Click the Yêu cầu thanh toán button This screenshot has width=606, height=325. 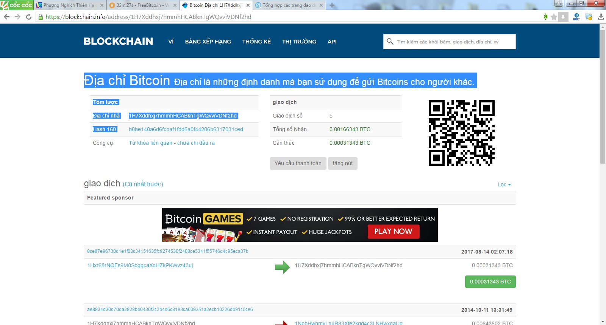(298, 163)
